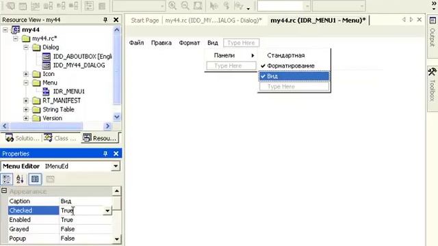The image size is (438, 246).
Task: Click the zoom in magnifier toolbar icon
Action: coord(172,5)
